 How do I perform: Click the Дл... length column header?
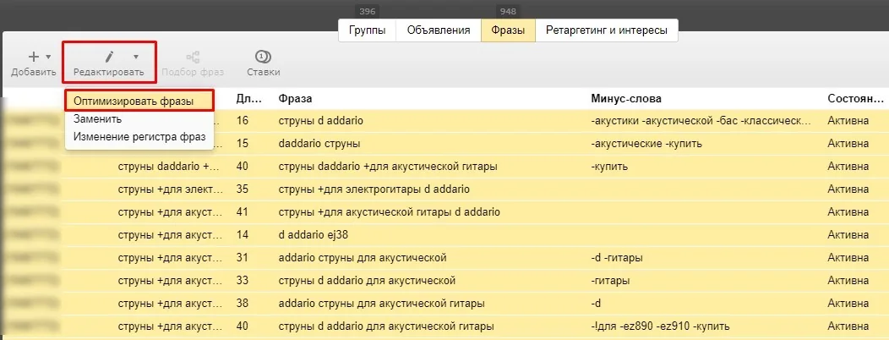click(x=249, y=99)
